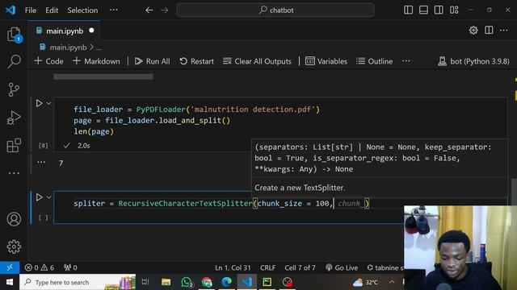
Task: Open errors and warnings in status bar
Action: [x=40, y=267]
